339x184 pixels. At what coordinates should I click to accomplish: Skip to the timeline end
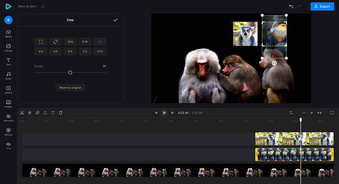[172, 113]
